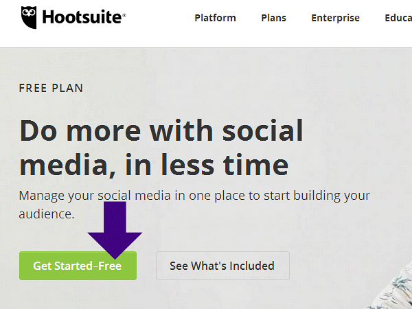Click the Hootsuite owl logo icon
This screenshot has width=412, height=309.
pos(28,18)
